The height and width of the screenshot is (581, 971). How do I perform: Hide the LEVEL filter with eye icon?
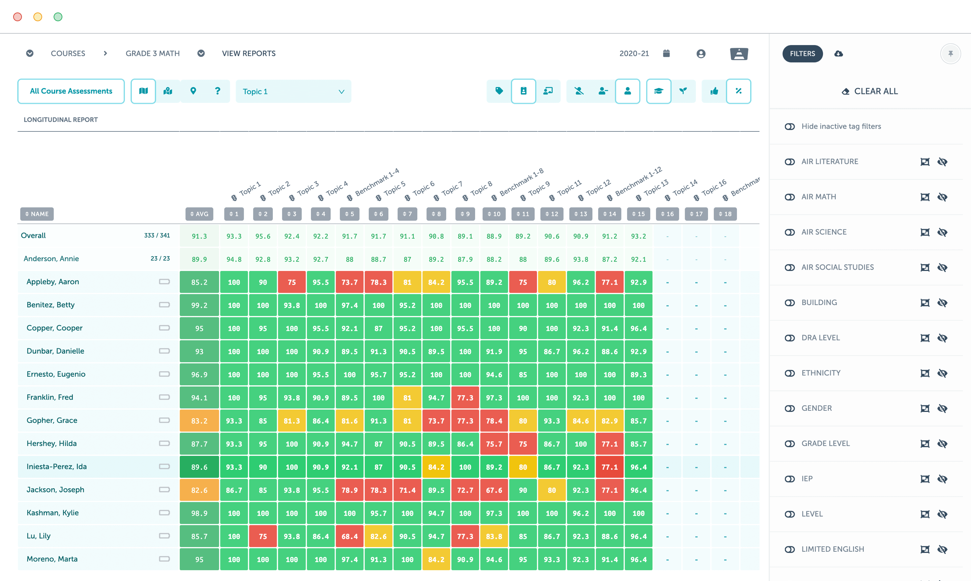coord(942,514)
